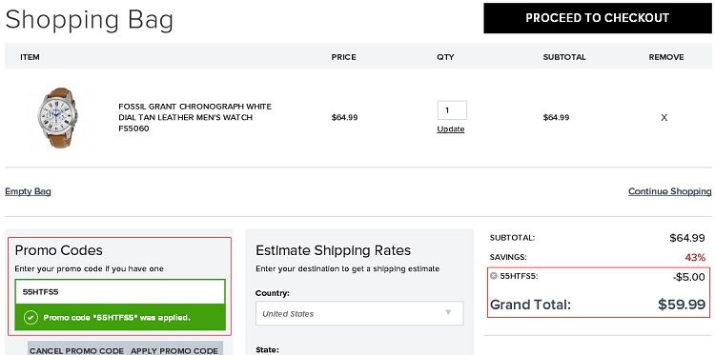The width and height of the screenshot is (715, 355).
Task: Click the Update quantity link
Action: click(x=451, y=129)
